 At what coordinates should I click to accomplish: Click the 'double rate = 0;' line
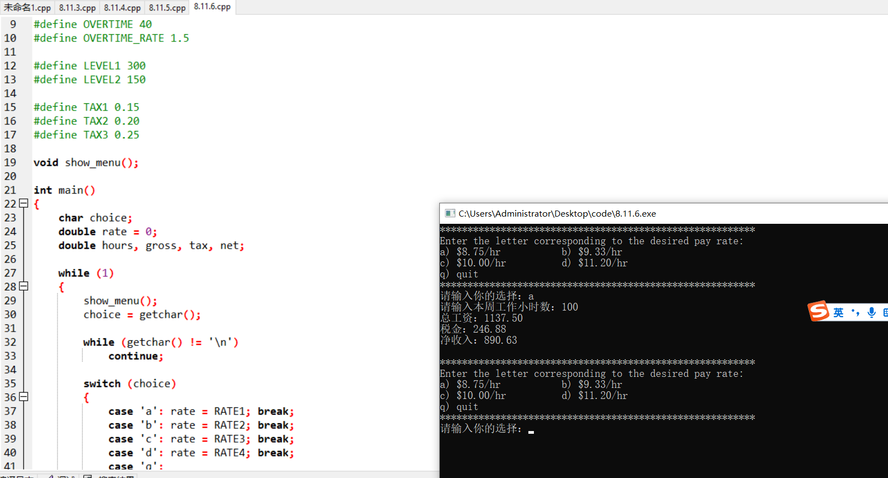(108, 232)
